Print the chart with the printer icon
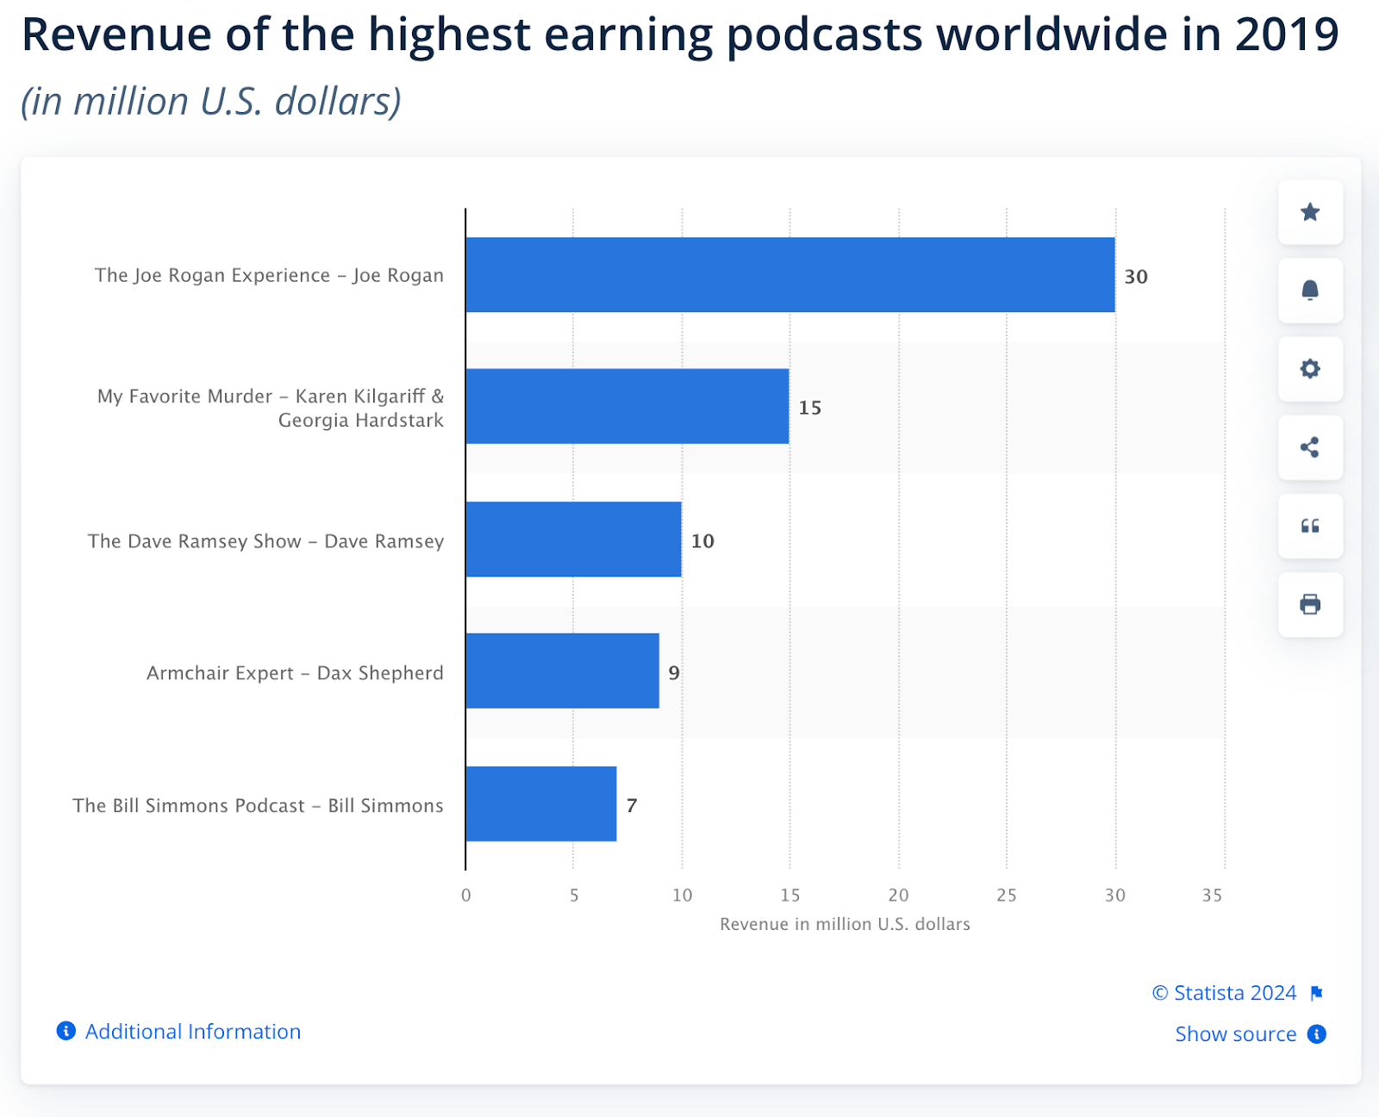1379x1117 pixels. [x=1310, y=604]
